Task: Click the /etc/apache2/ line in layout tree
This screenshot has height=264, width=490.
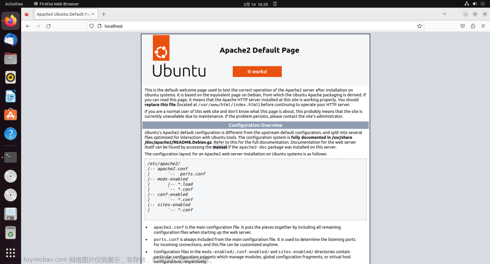Action: 164,163
